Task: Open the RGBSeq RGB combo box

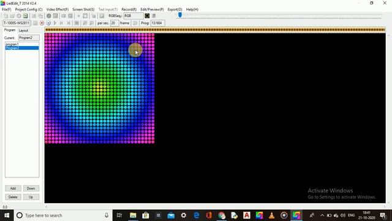Action: (134, 16)
